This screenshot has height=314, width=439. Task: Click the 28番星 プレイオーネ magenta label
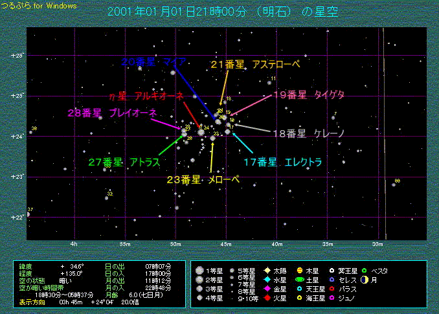point(112,113)
